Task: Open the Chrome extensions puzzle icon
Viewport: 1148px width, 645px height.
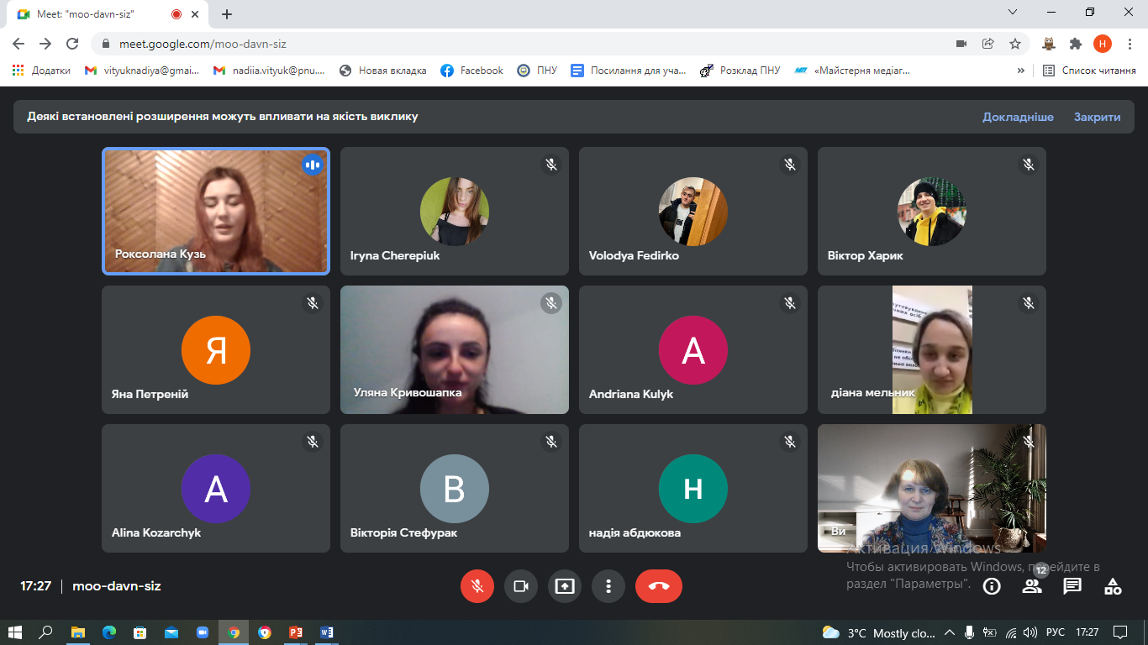Action: click(x=1075, y=44)
